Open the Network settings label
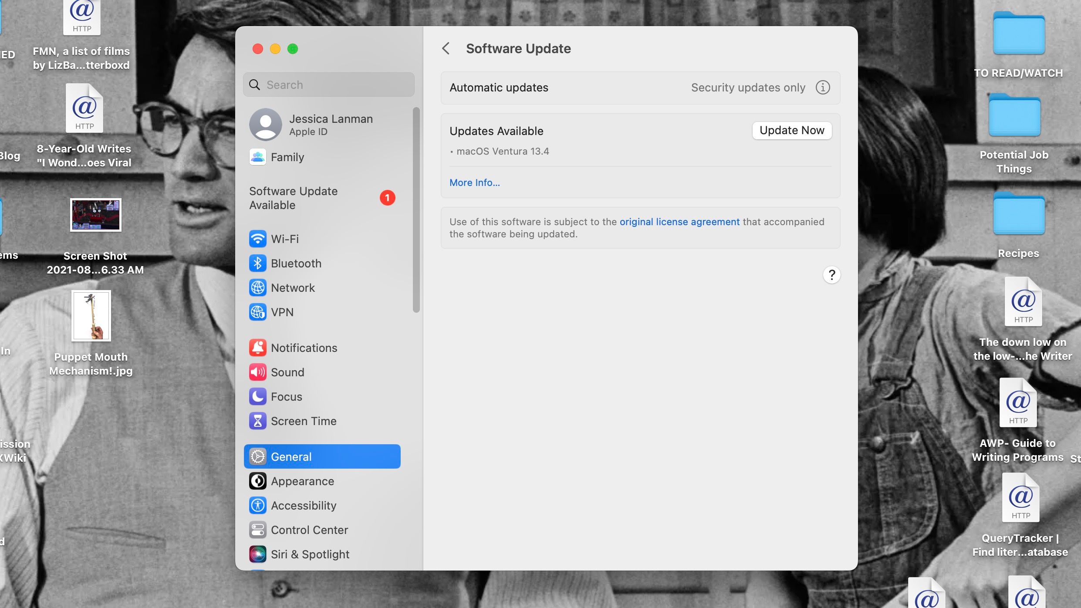This screenshot has height=608, width=1081. 293,287
